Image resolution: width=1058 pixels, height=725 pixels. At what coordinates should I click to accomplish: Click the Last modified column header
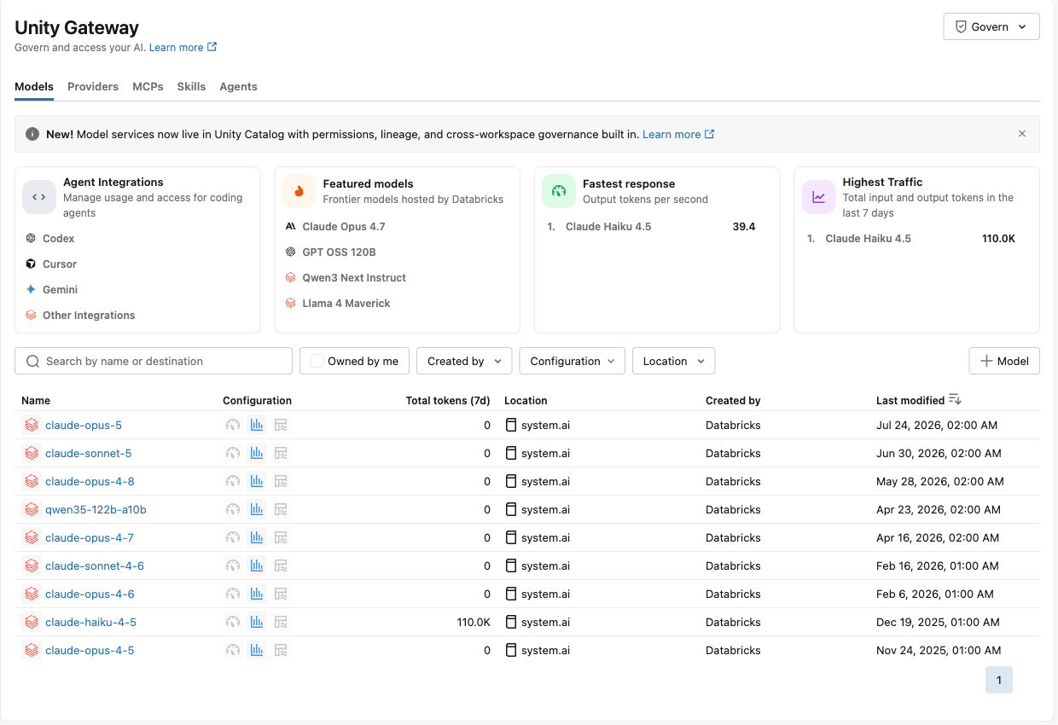click(x=910, y=400)
